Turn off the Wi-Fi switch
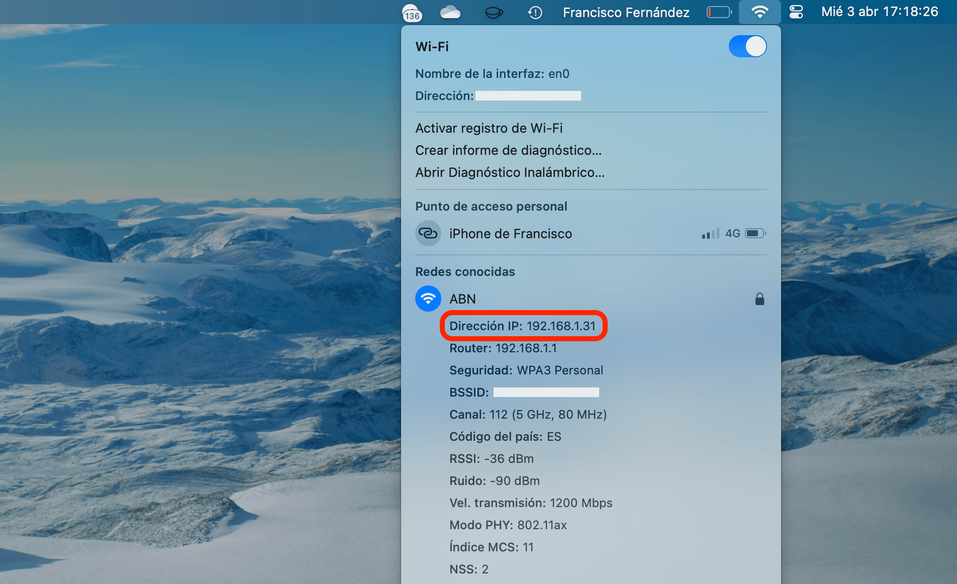This screenshot has height=584, width=957. pos(748,46)
